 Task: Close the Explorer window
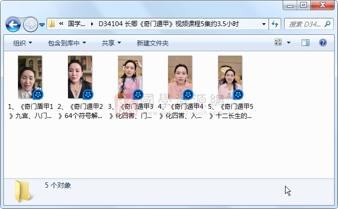(322, 5)
